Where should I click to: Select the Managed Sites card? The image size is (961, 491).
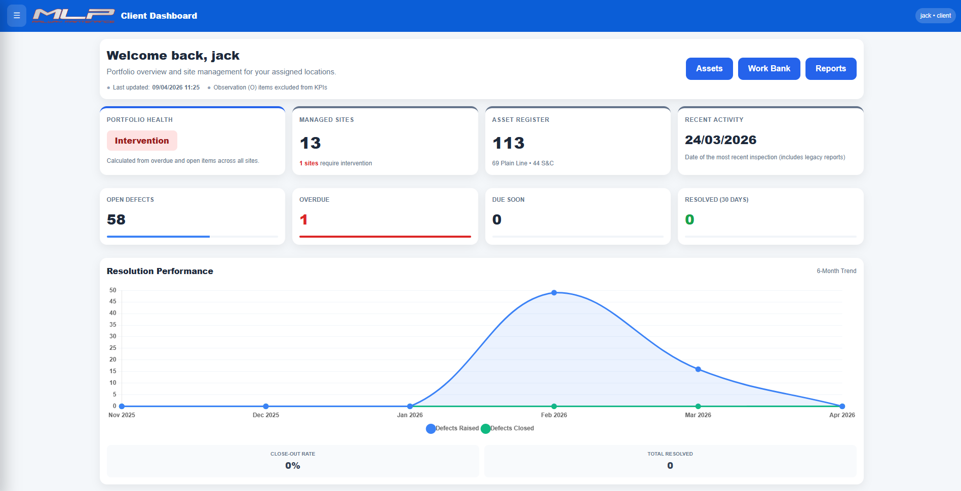click(385, 141)
